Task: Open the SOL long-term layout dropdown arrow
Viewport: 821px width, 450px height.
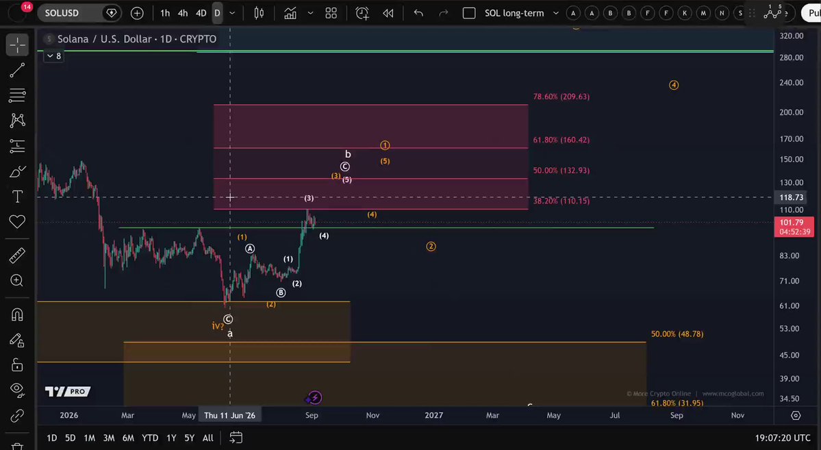Action: click(555, 13)
